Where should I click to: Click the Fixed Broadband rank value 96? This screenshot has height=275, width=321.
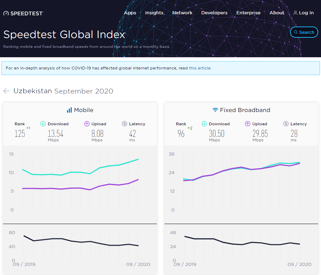coord(181,134)
